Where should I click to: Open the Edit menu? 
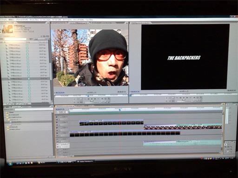[12, 20]
